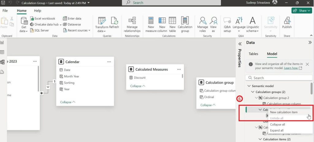
Task: Open Transform data
Action: pyautogui.click(x=102, y=25)
